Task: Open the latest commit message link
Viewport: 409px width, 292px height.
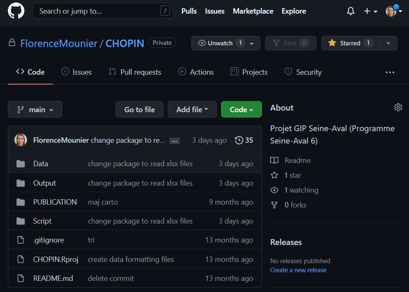Action: (128, 140)
